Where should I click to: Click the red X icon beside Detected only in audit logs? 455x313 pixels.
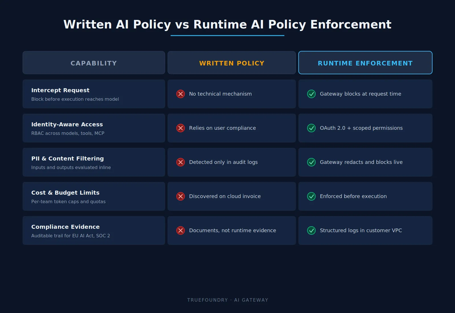click(181, 162)
